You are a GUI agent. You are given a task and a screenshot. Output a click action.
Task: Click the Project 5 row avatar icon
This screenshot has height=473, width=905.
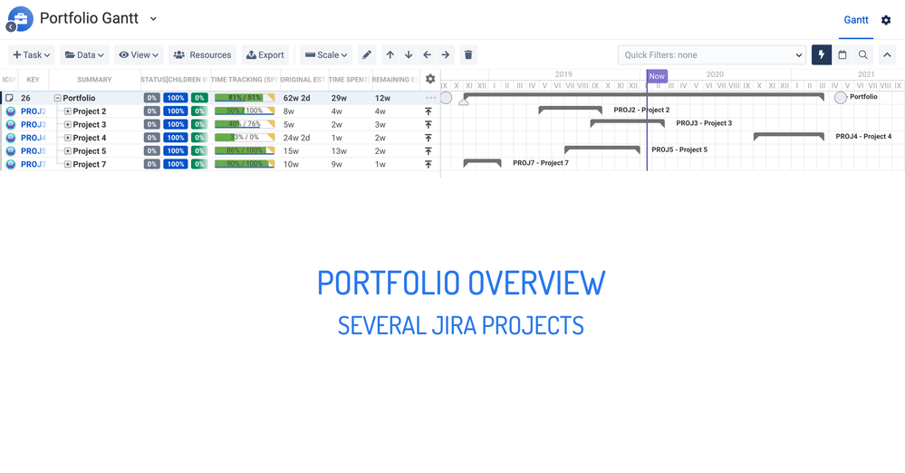[x=10, y=151]
